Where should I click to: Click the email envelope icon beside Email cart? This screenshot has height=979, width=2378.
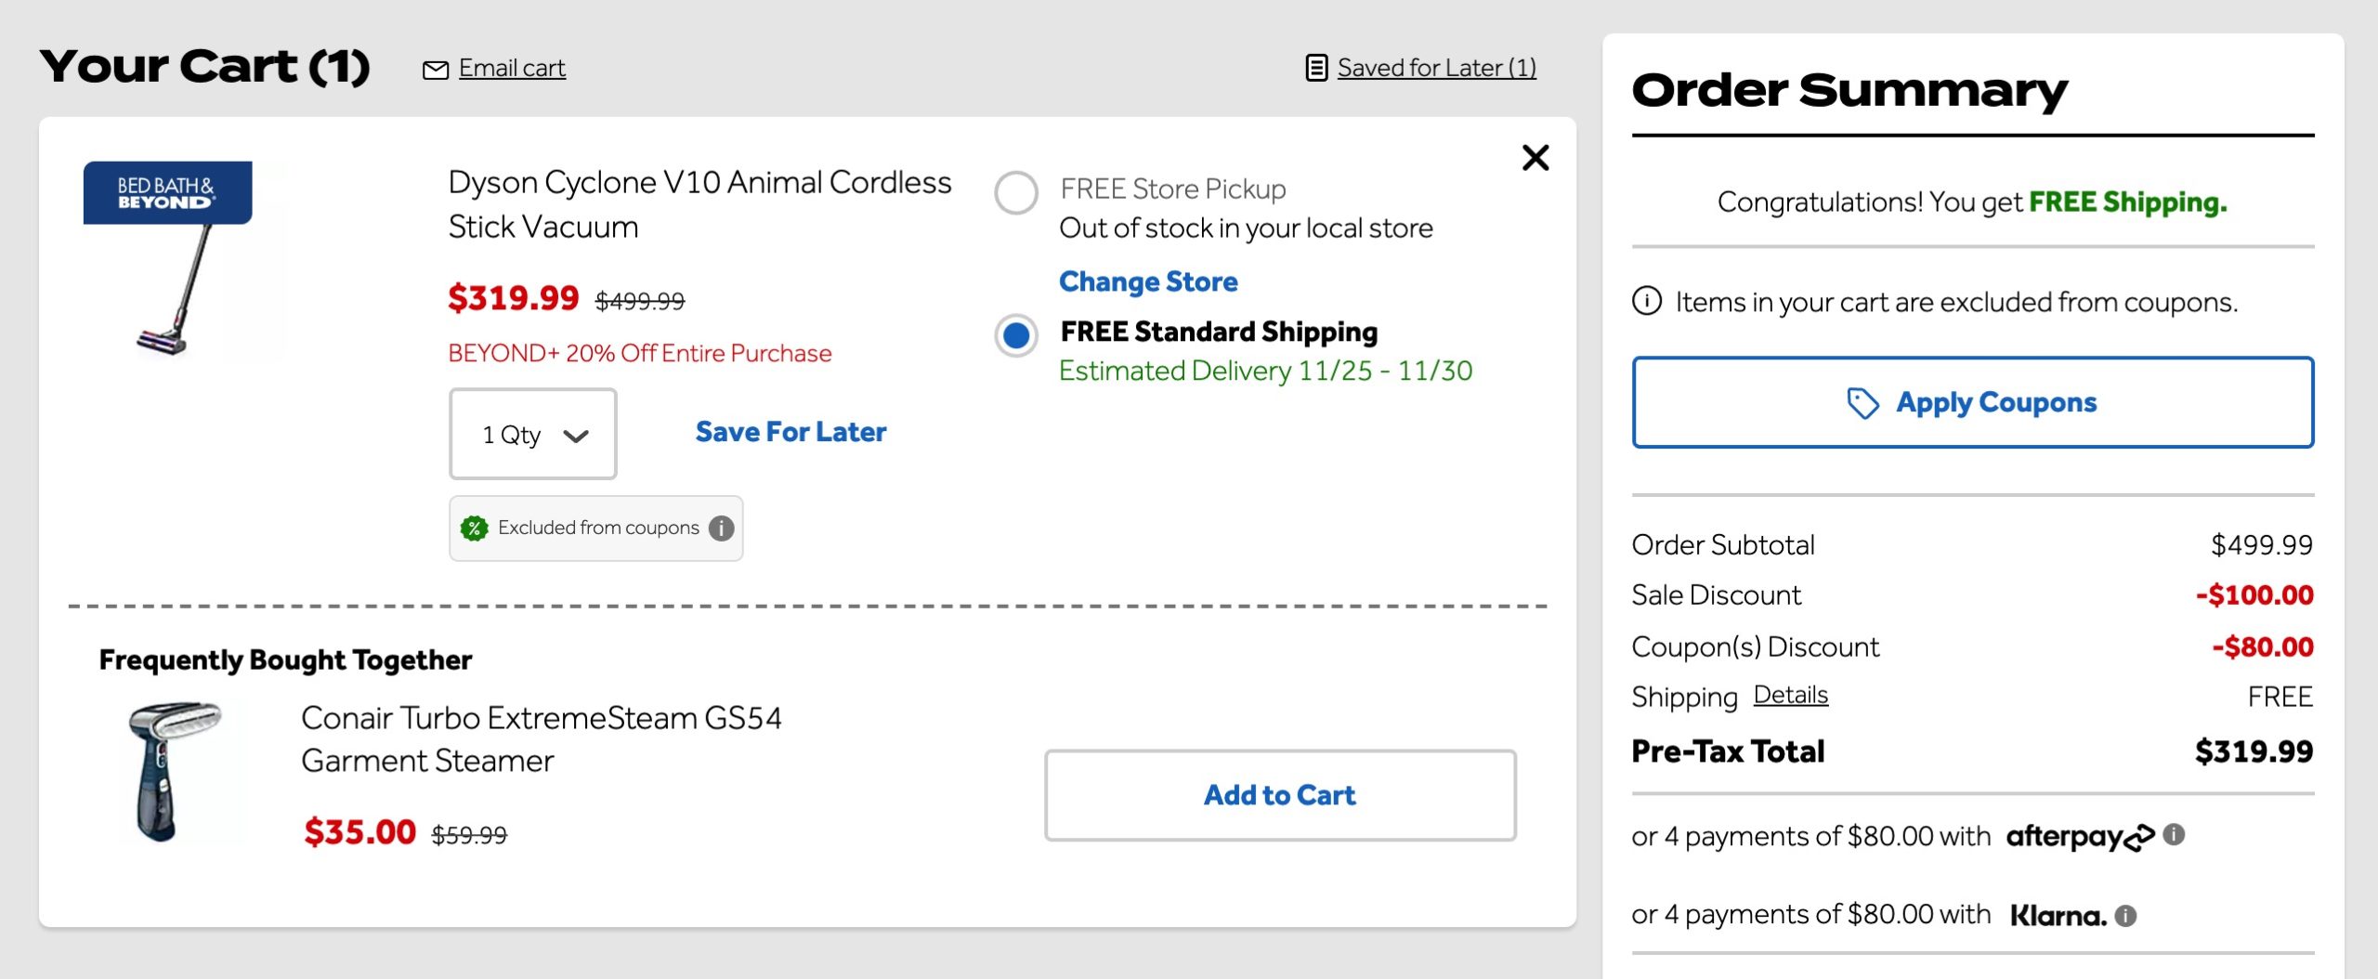tap(436, 68)
